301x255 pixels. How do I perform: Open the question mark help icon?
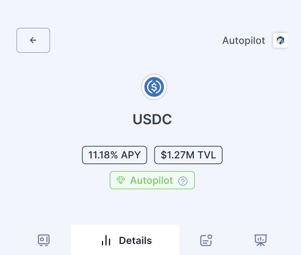(x=183, y=181)
